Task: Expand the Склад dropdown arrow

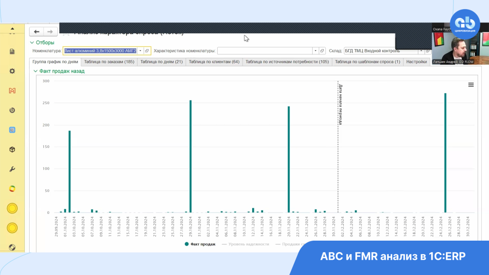Action: 421,51
